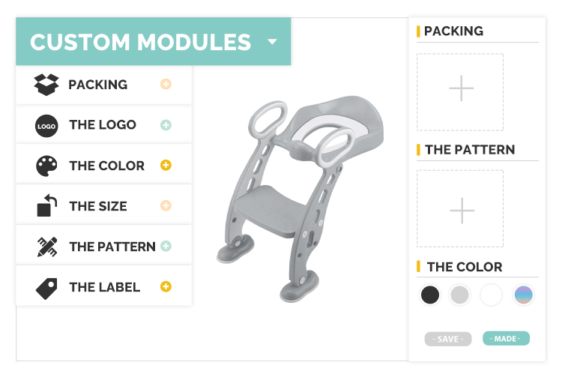
Task: Expand The Label module plus button
Action: tap(166, 286)
